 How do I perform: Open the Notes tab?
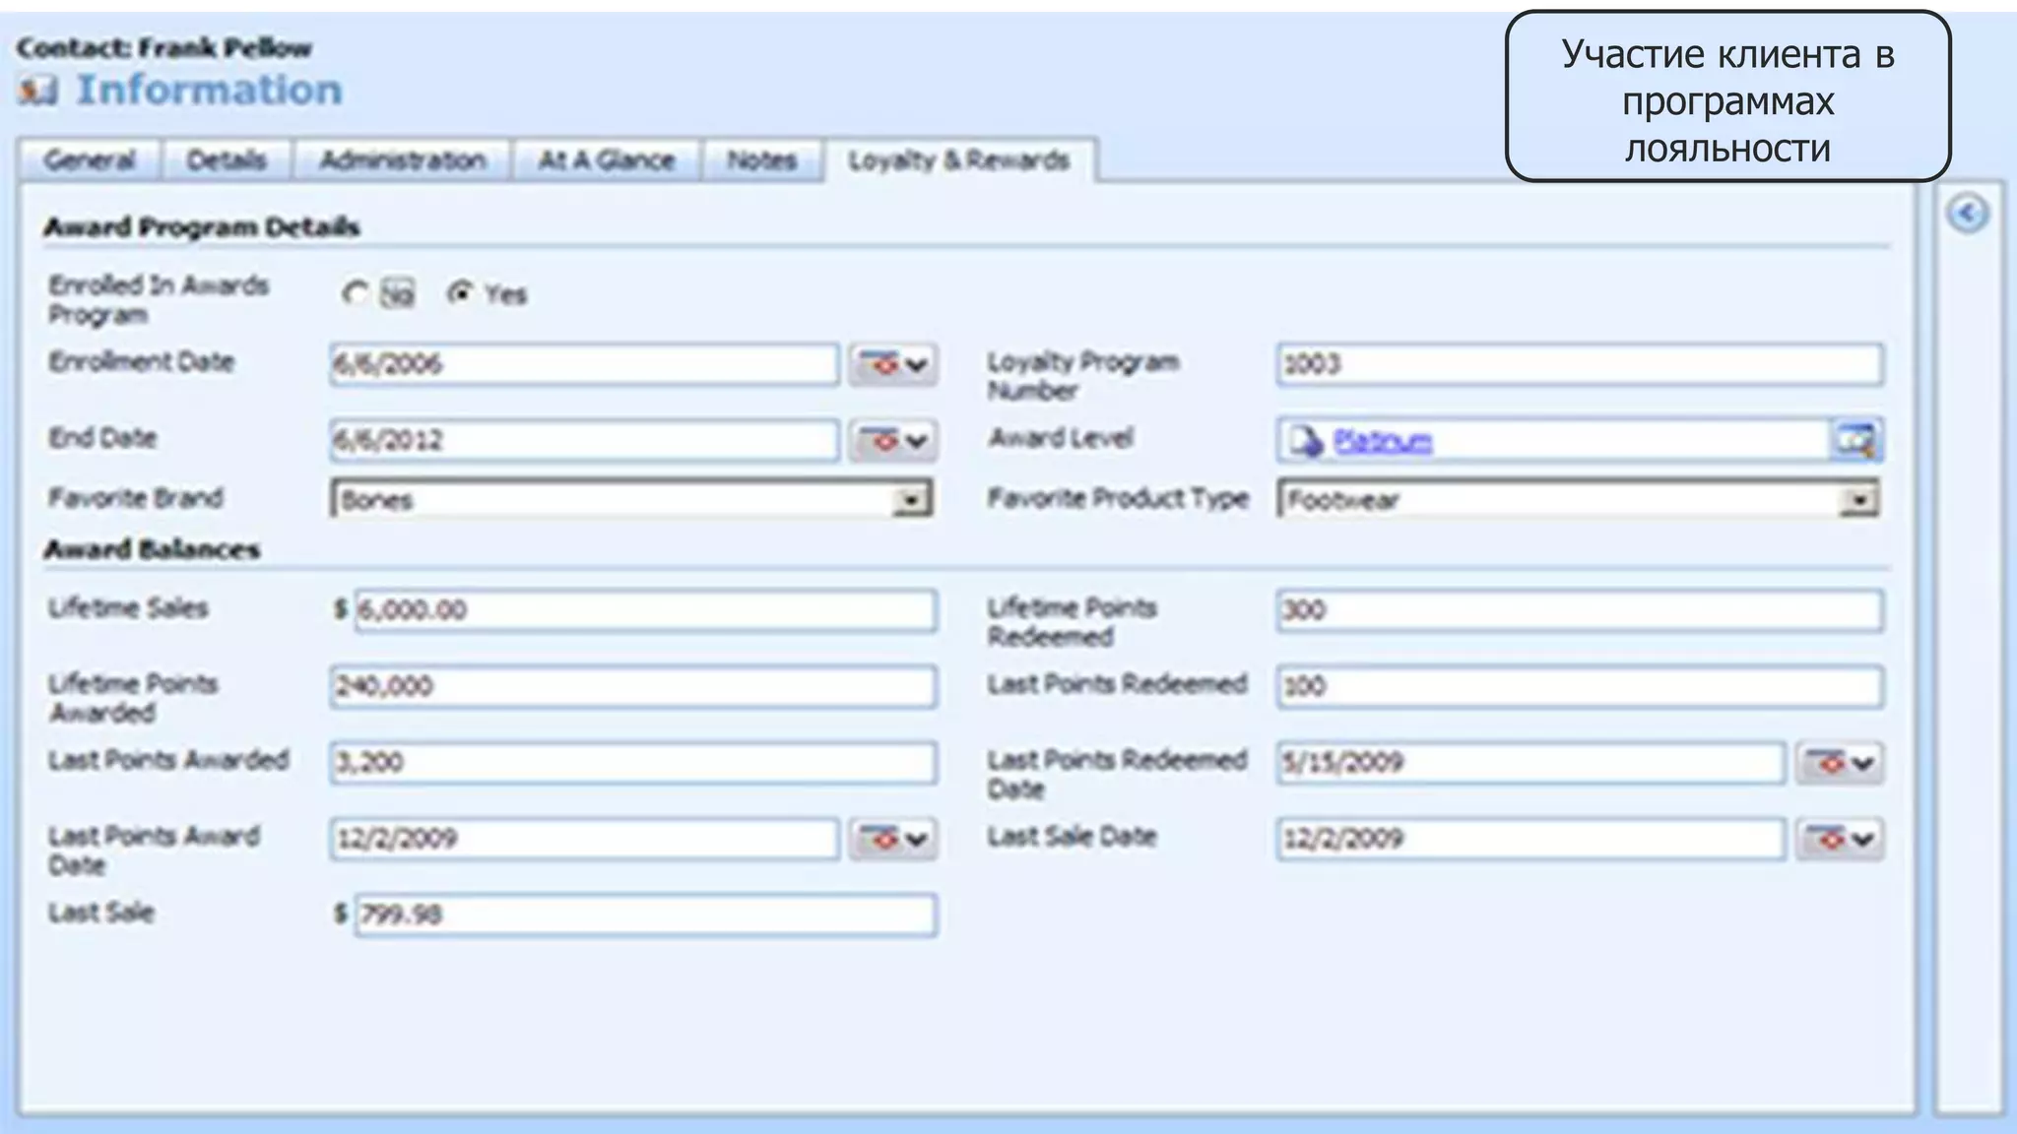[761, 160]
